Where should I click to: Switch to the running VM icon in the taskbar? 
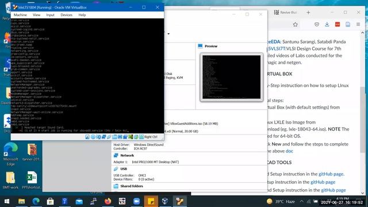click(x=180, y=201)
